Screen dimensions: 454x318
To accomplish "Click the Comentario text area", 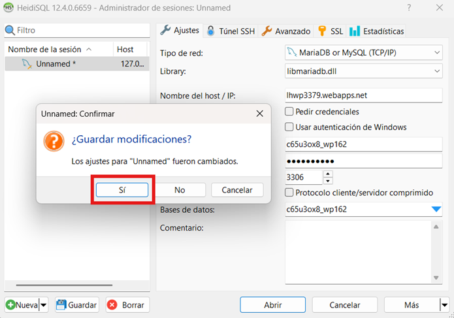I will coord(358,252).
